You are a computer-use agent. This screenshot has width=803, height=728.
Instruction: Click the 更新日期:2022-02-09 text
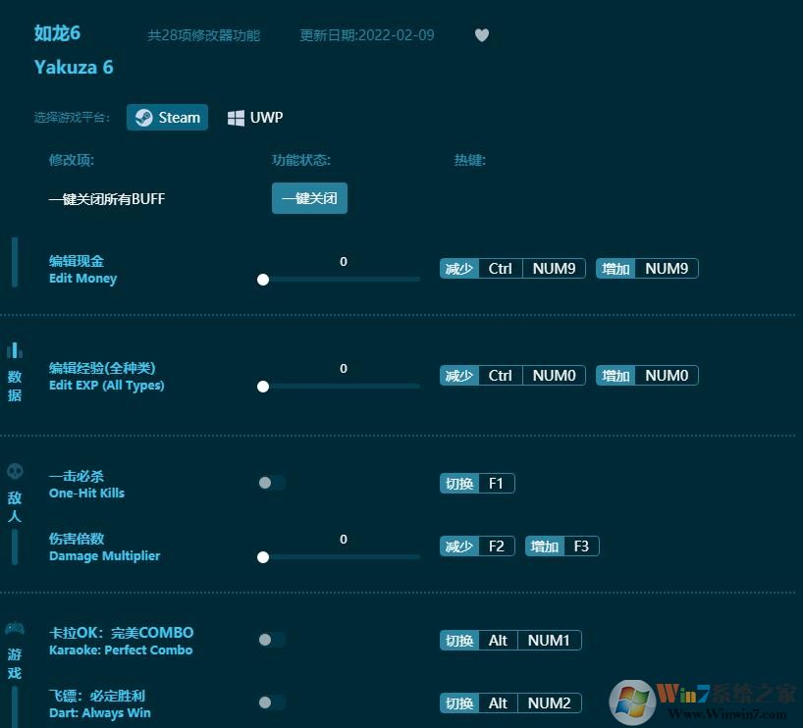(x=367, y=35)
